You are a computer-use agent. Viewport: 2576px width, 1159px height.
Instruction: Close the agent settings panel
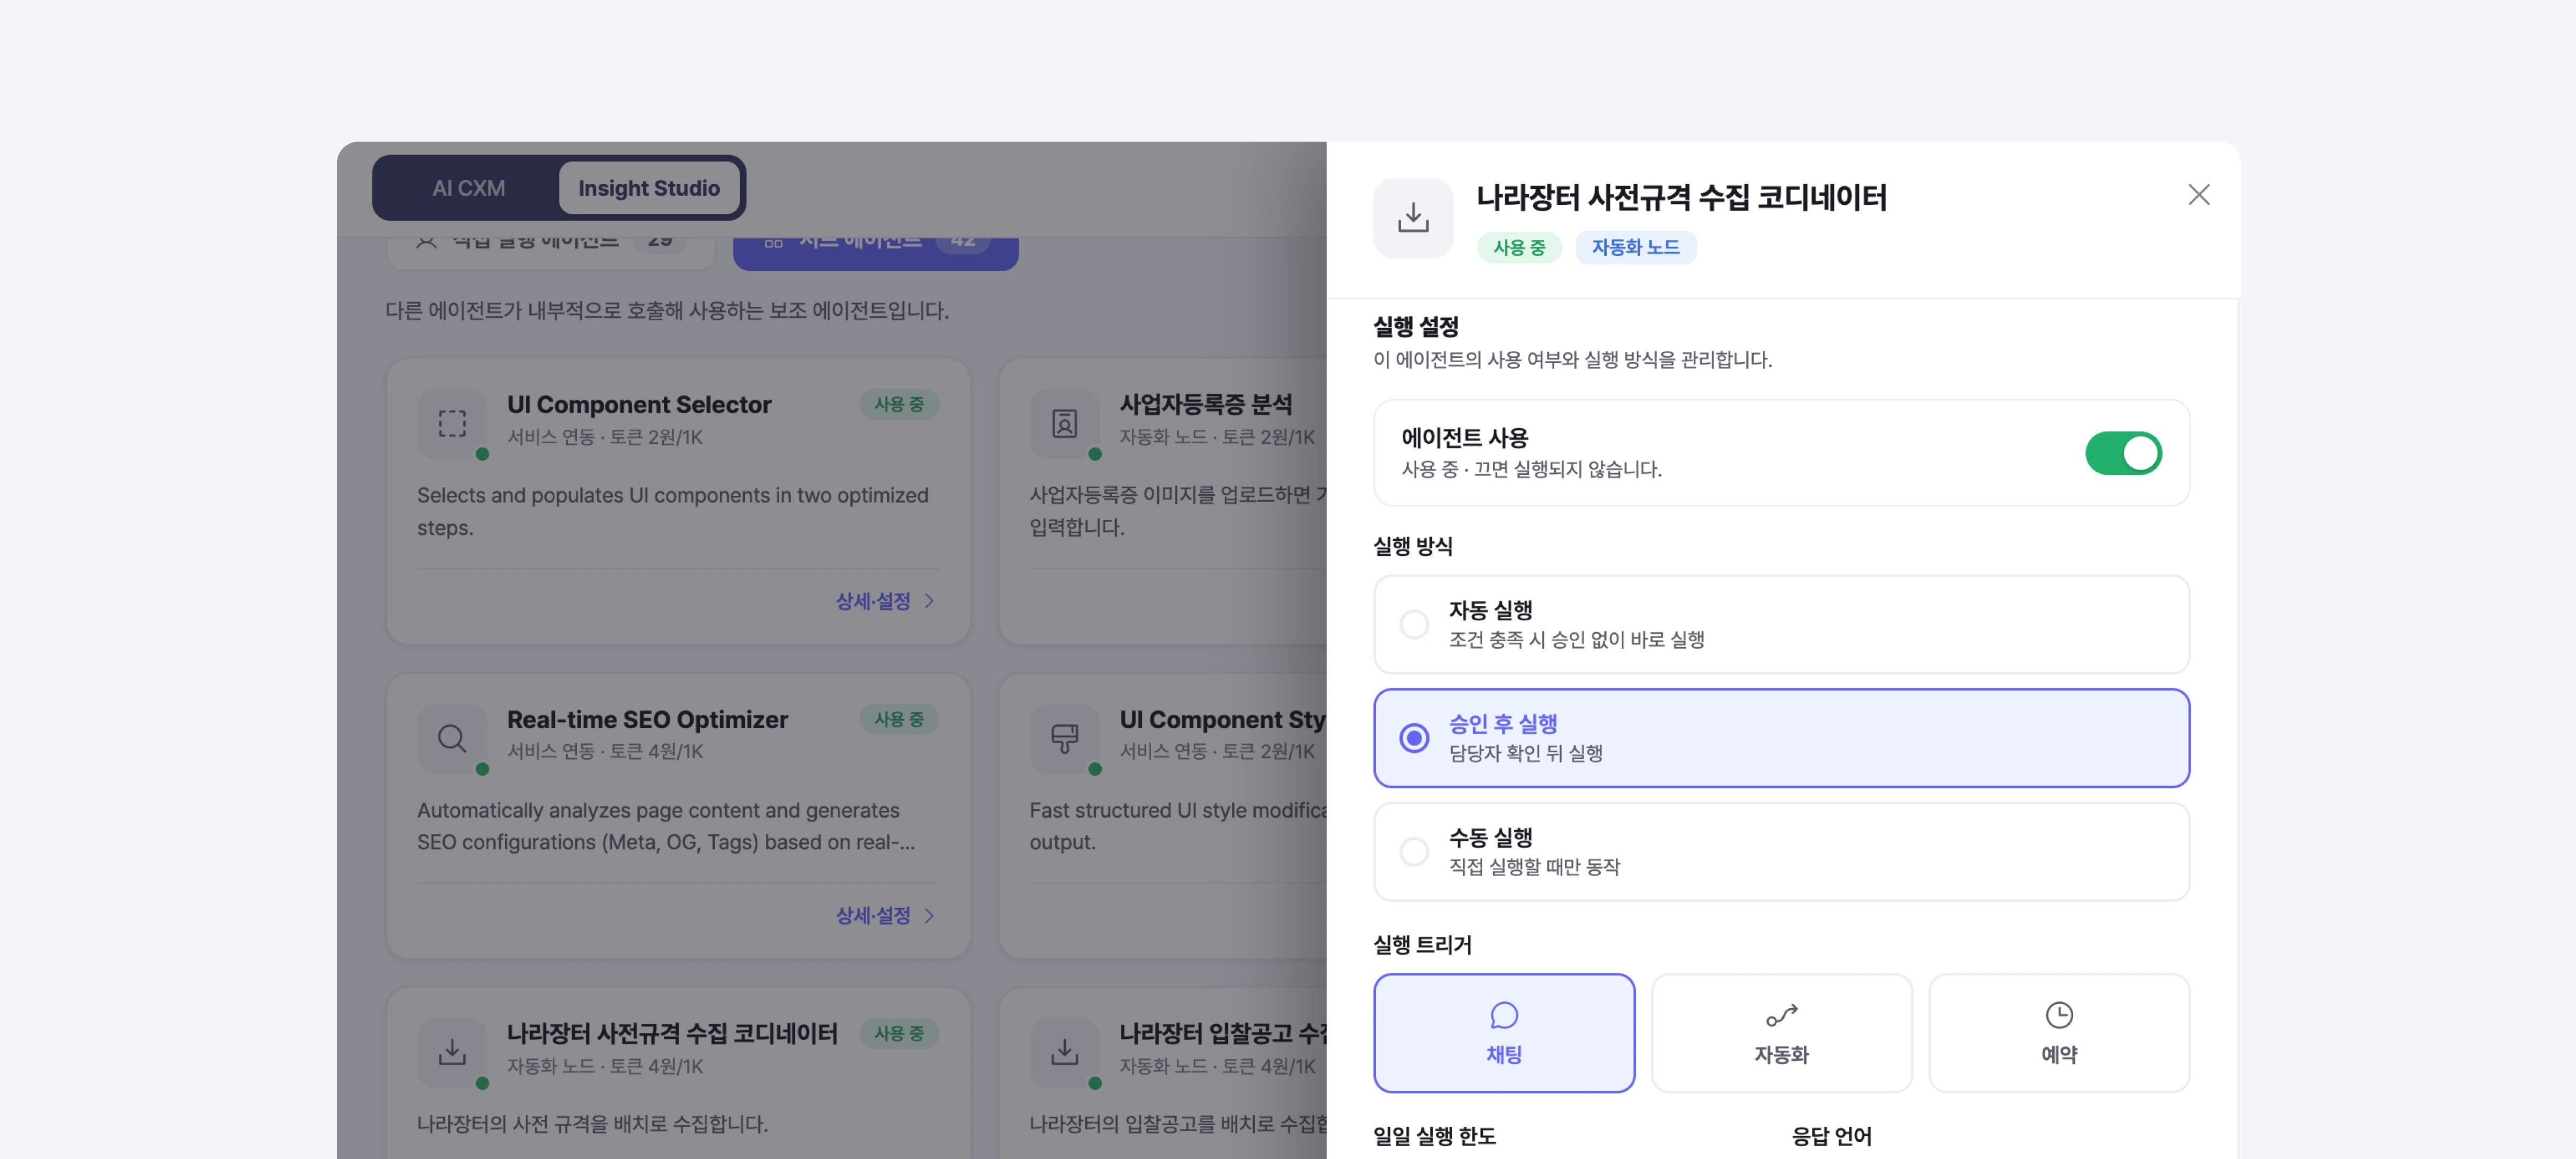click(x=2198, y=194)
